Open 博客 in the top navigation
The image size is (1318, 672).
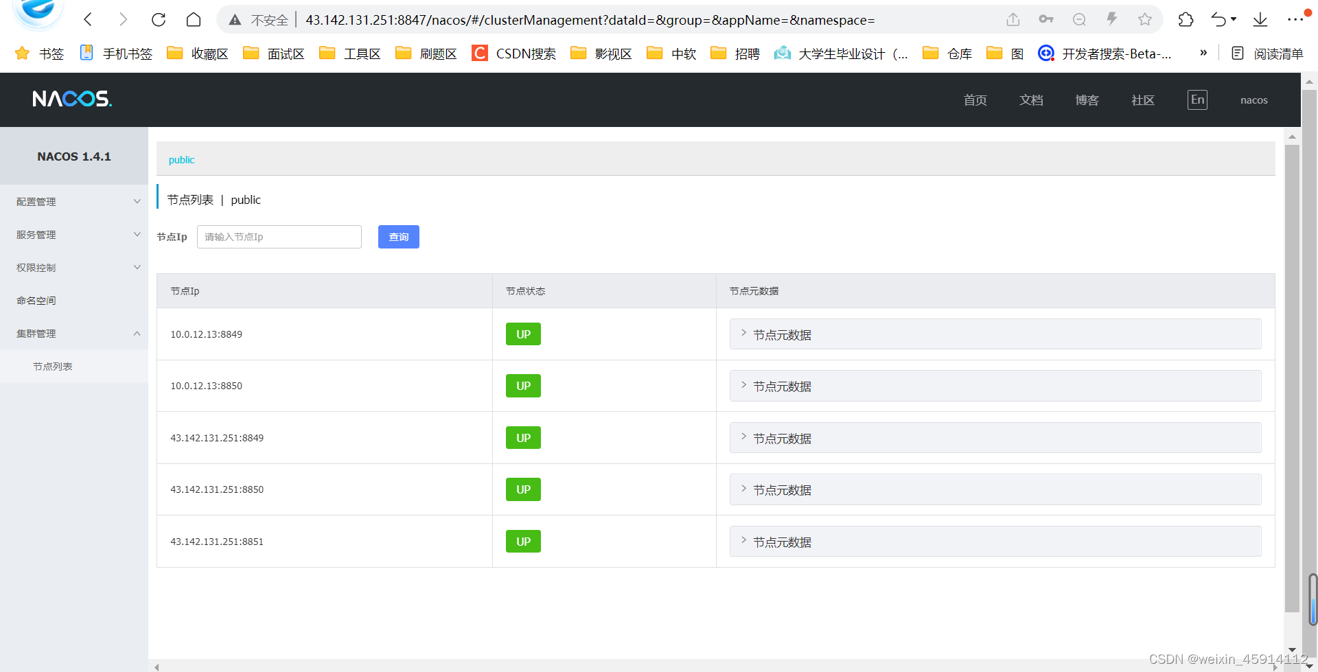point(1087,100)
